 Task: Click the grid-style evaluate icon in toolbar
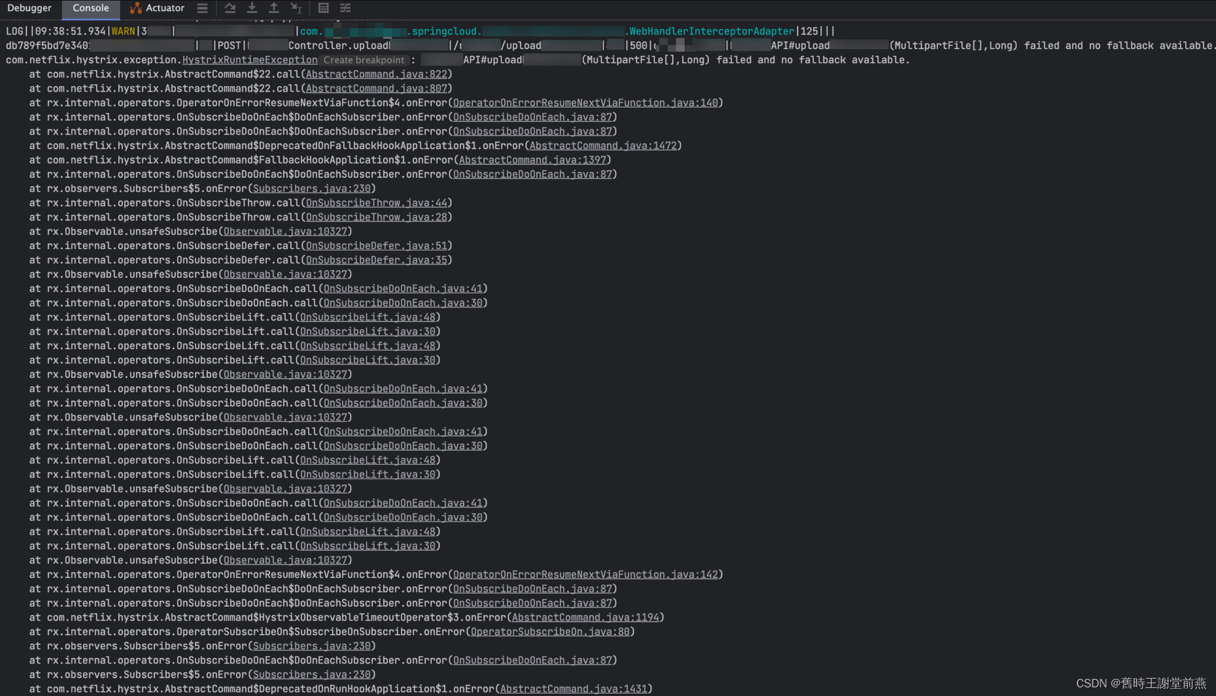[323, 8]
